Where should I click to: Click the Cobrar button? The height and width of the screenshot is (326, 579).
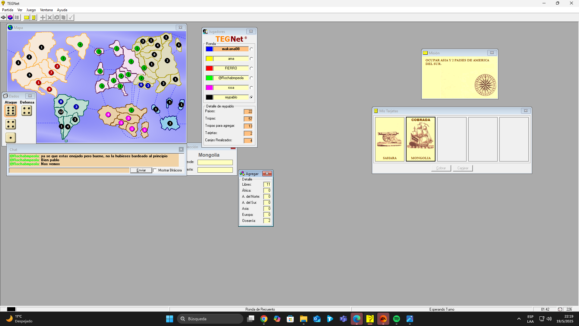(x=441, y=168)
